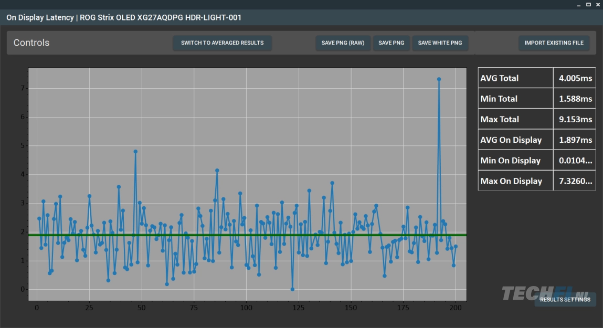Click the x-axis tick label 100
The height and width of the screenshot is (328, 603).
point(246,308)
